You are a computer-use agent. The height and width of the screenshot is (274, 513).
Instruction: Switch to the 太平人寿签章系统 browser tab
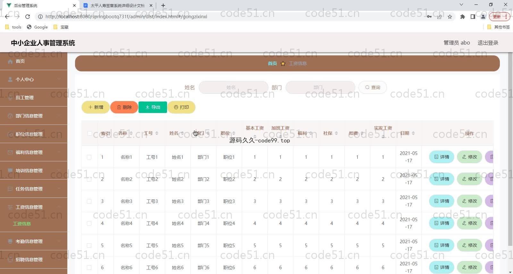coord(117,5)
